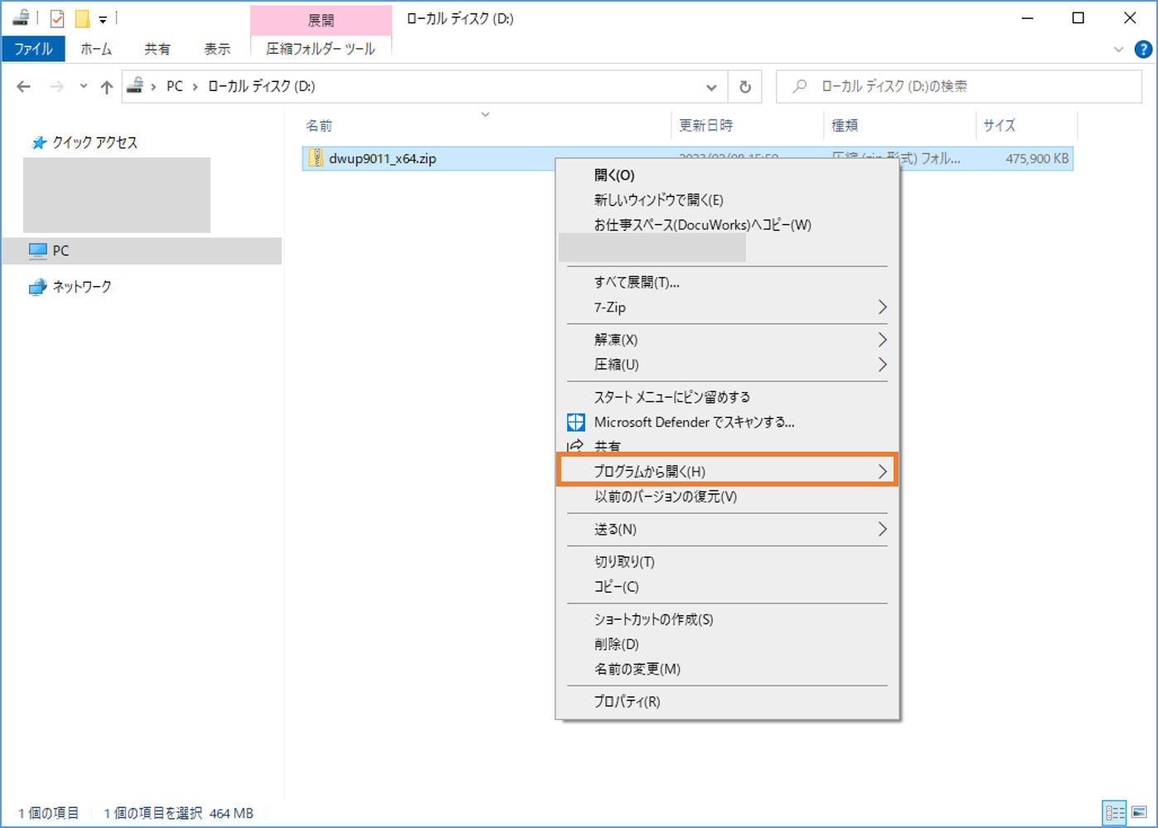This screenshot has height=828, width=1158.
Task: Switch to details view layout icon
Action: coord(1115,813)
